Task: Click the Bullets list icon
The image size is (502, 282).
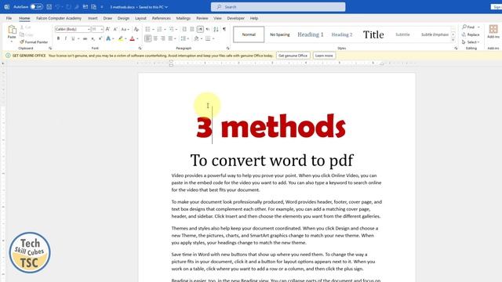Action: pyautogui.click(x=147, y=29)
